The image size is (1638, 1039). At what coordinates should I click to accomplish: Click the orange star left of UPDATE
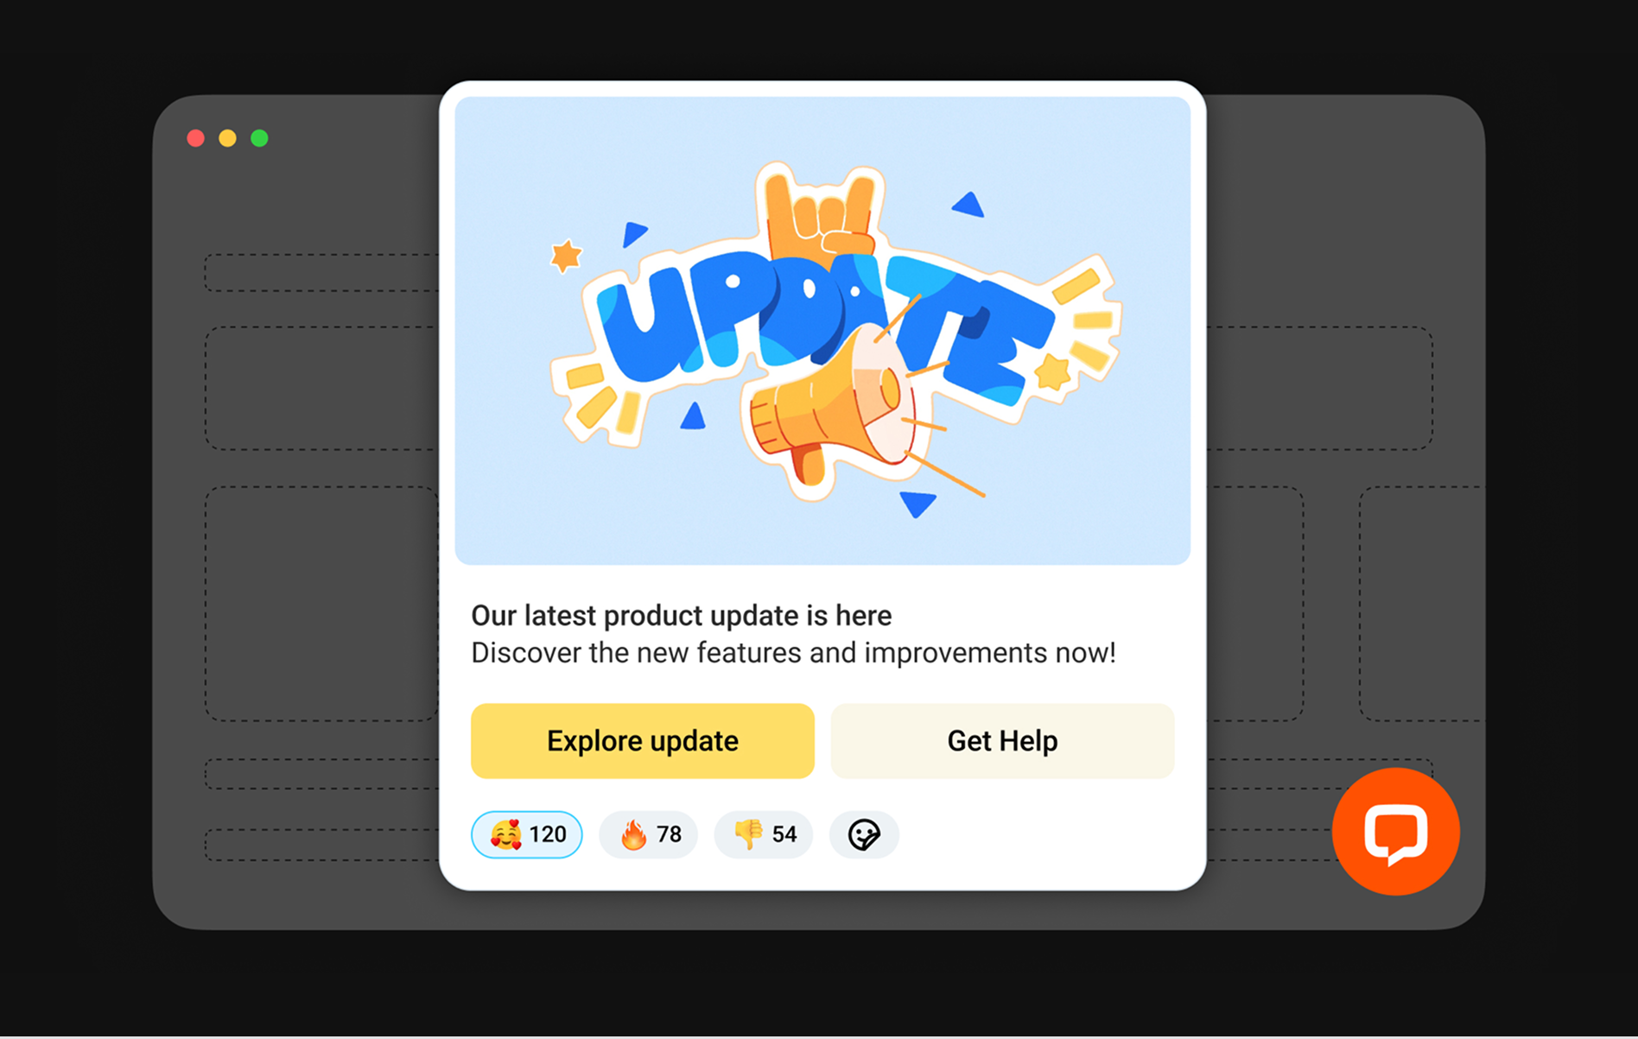click(567, 256)
